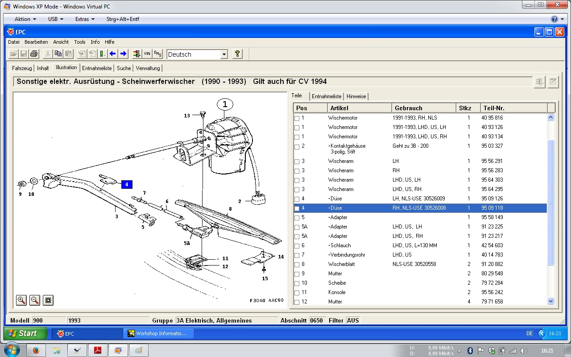
Task: Click the parts list scrollbar thumb
Action: coord(550,202)
